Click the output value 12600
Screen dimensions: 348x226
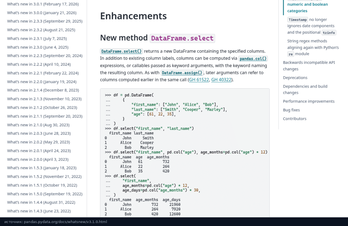pyautogui.click(x=175, y=214)
